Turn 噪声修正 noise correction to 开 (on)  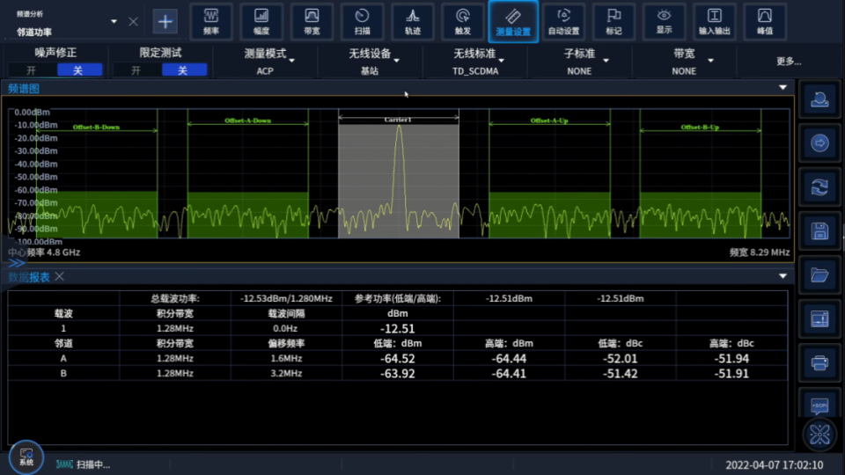[x=32, y=70]
